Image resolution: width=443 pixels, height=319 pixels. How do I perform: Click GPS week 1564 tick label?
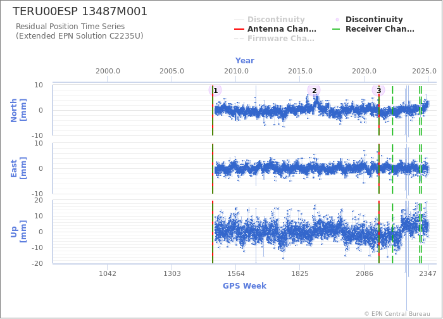tap(236, 273)
